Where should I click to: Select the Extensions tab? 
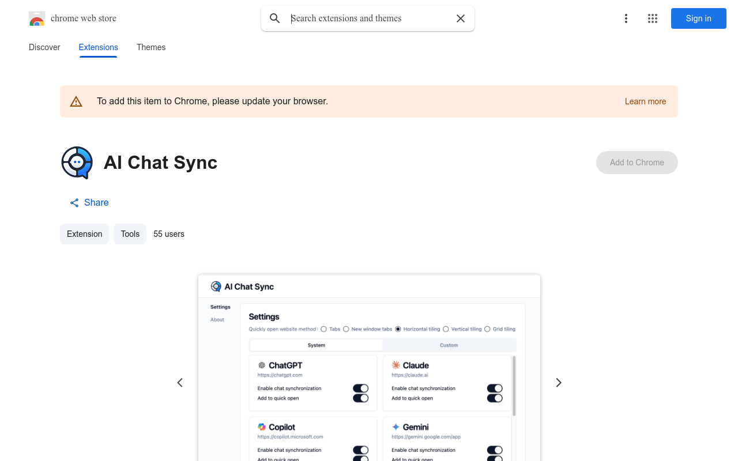(x=99, y=47)
